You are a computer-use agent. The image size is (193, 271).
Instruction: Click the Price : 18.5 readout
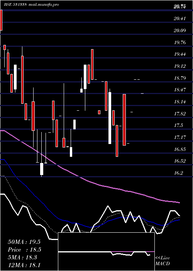point(25,250)
